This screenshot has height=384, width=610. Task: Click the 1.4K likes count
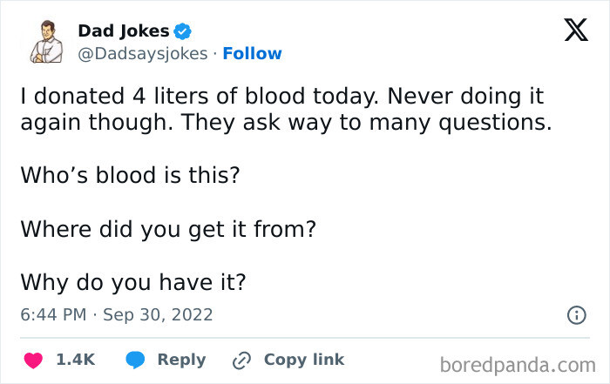click(x=75, y=360)
